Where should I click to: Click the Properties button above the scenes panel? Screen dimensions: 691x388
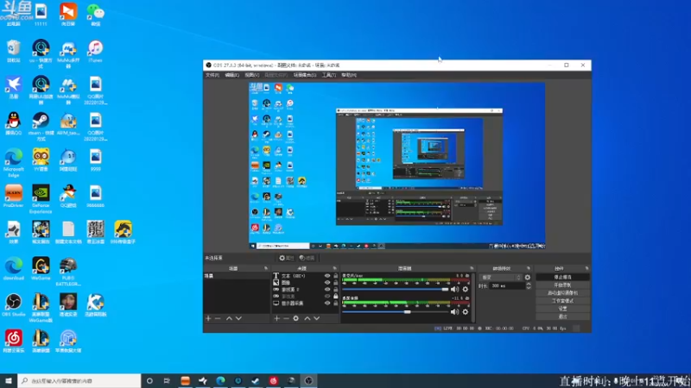pyautogui.click(x=287, y=258)
